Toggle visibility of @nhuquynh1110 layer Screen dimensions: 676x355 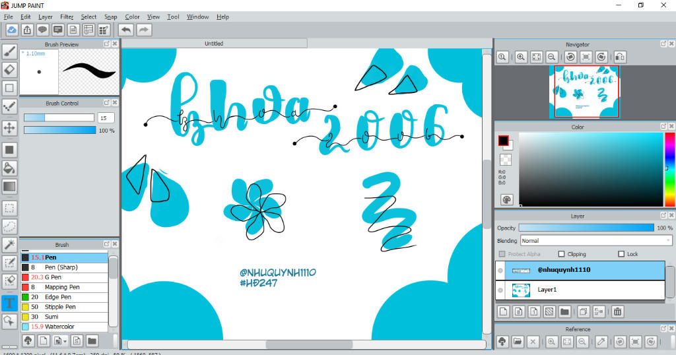click(x=500, y=271)
